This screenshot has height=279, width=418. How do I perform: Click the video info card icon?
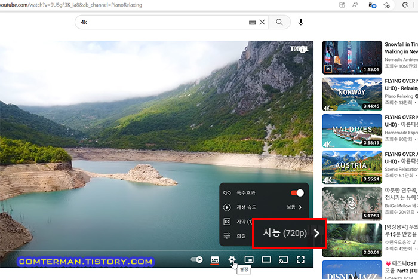pos(303,50)
